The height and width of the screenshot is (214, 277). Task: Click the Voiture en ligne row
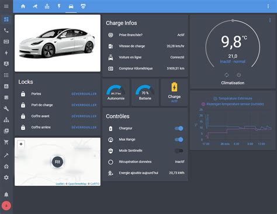click(146, 57)
